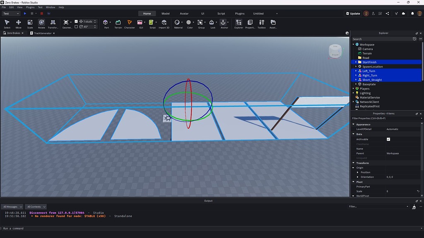Expand the Lighting service

tap(354, 93)
